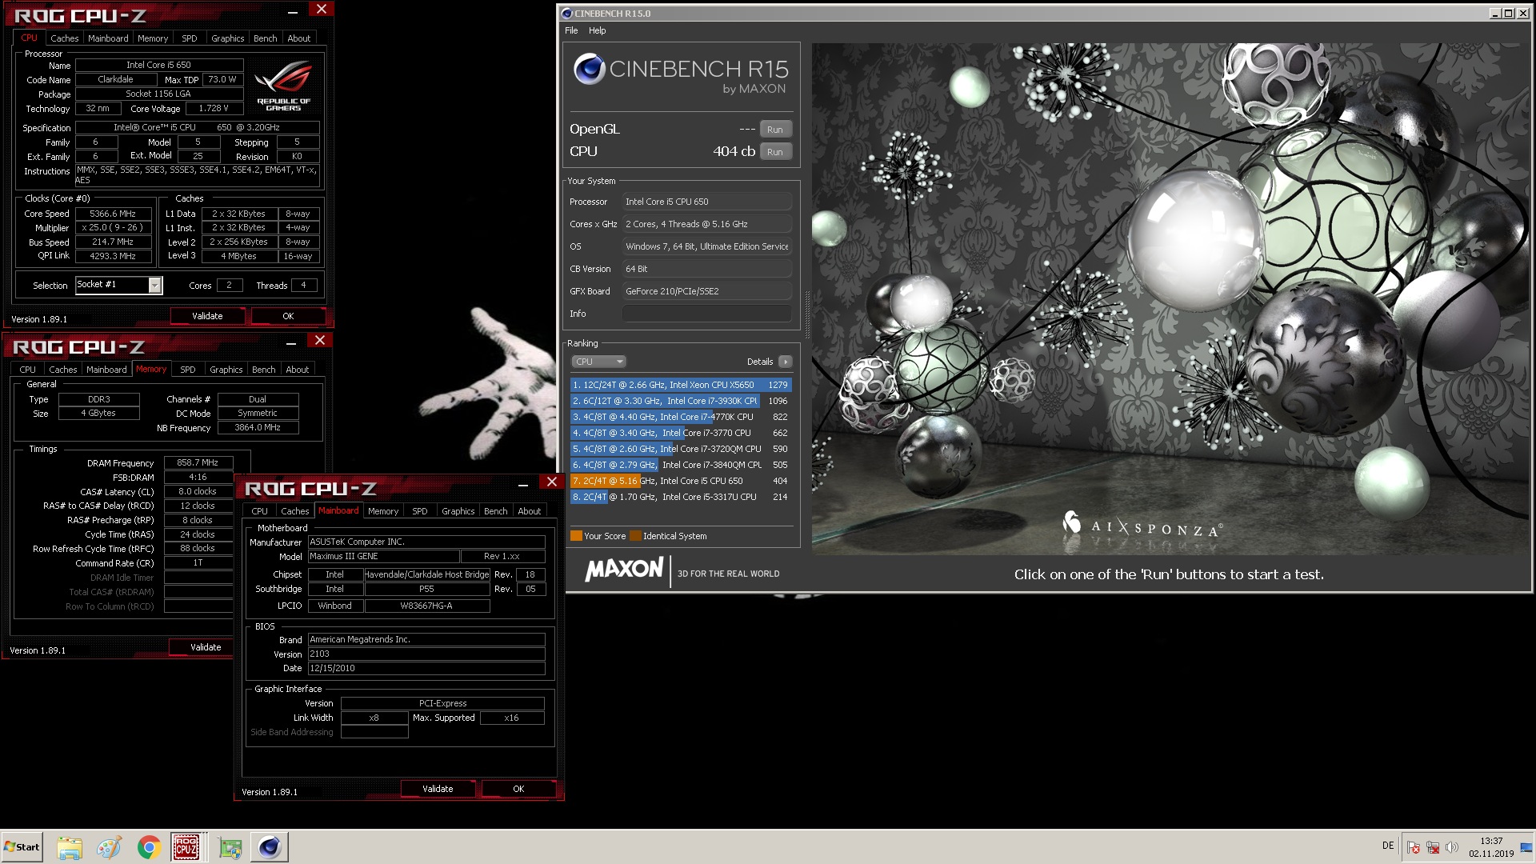Click the network tray icon with red X

[x=1433, y=847]
